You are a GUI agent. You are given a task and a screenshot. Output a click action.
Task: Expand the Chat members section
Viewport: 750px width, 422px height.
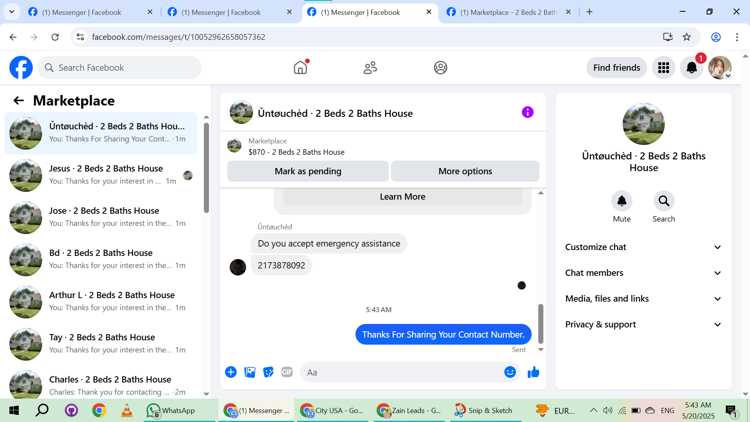point(643,273)
